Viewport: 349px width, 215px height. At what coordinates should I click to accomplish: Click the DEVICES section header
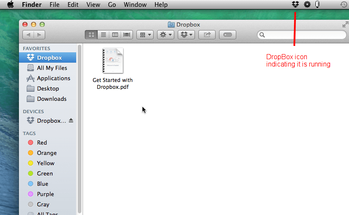click(34, 112)
